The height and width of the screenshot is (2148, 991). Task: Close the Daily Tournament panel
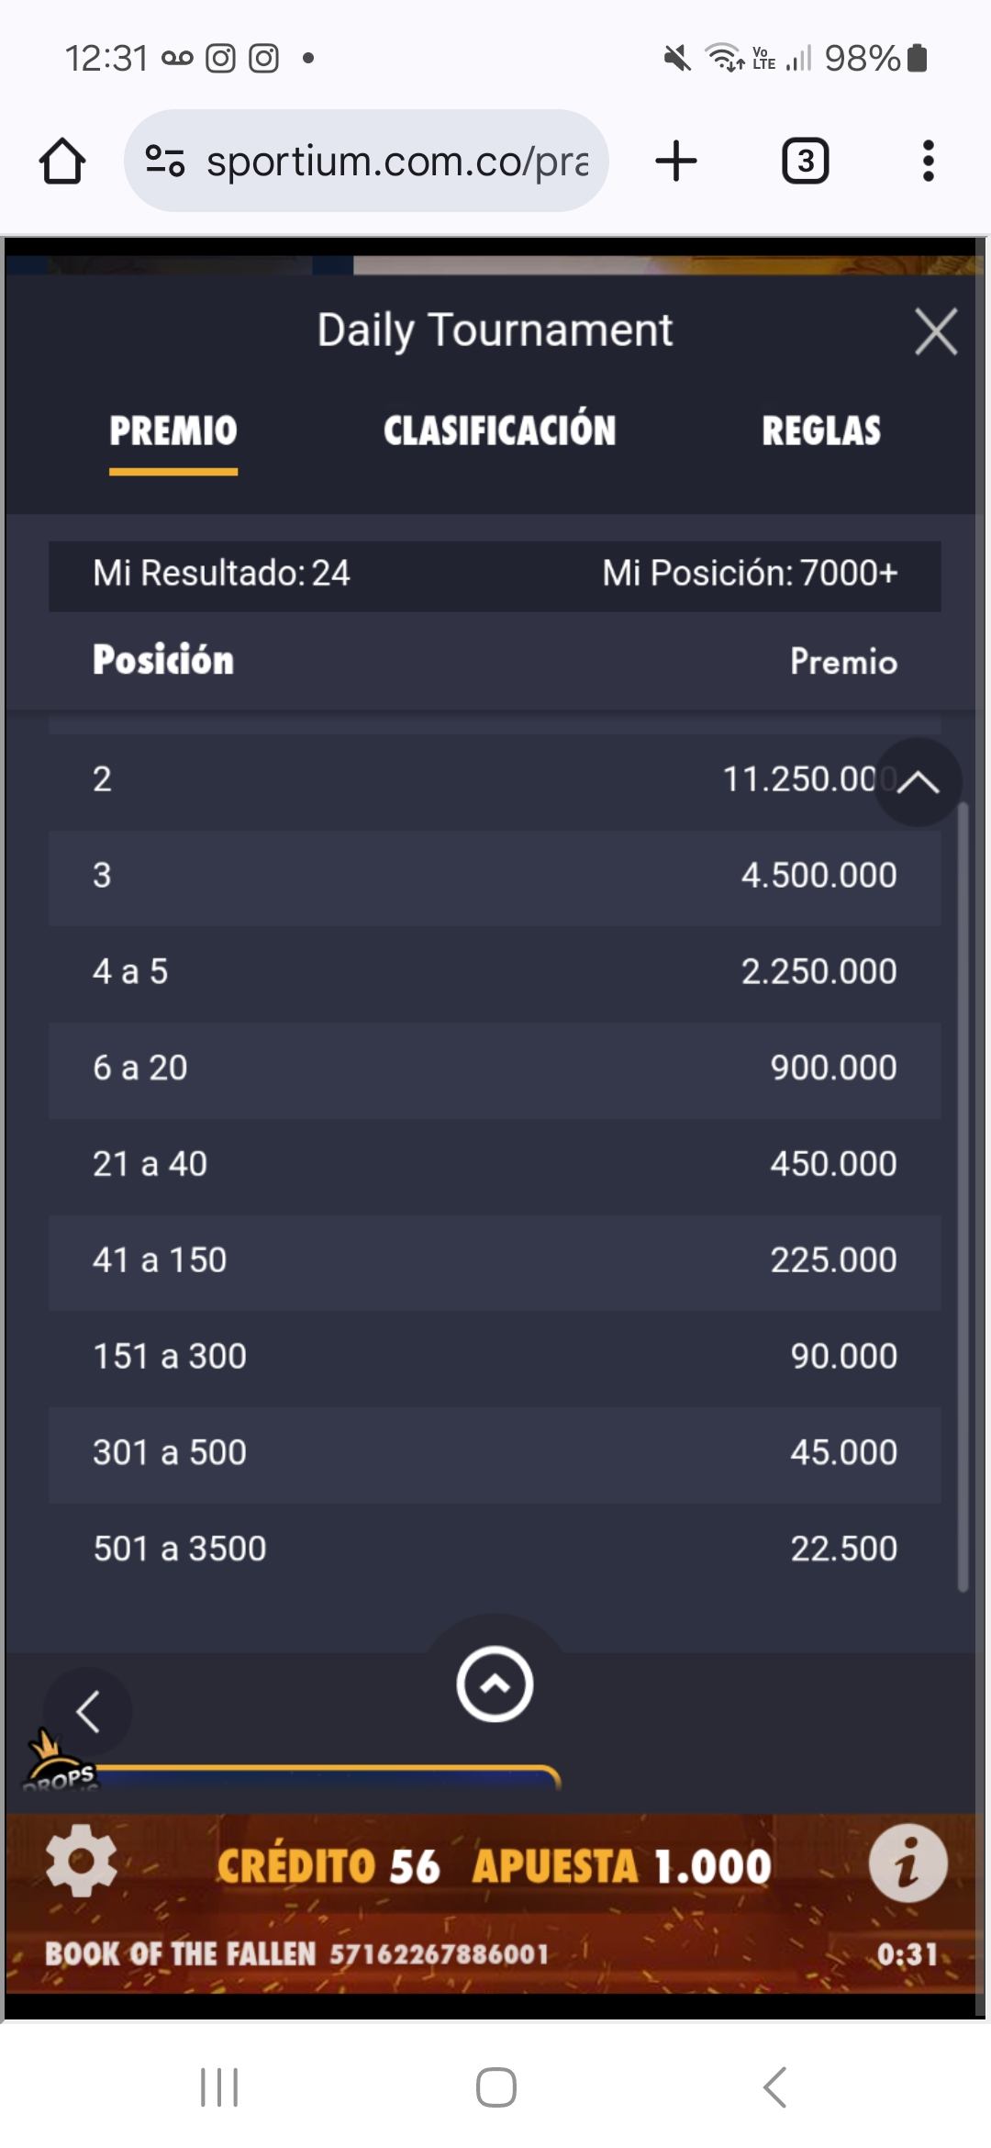pos(935,331)
